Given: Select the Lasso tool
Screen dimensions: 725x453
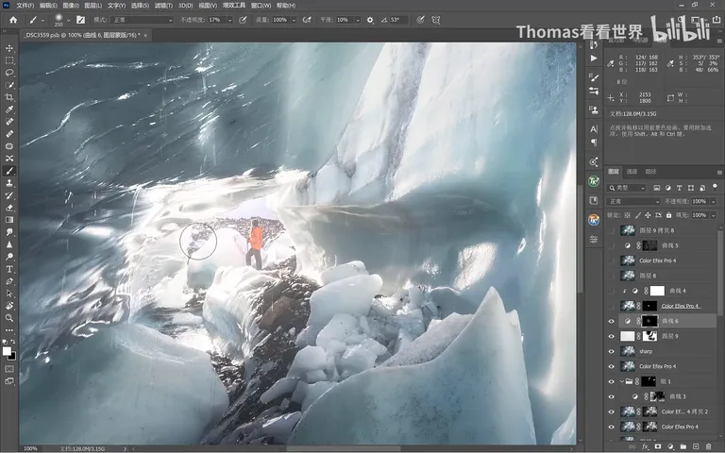Looking at the screenshot, I should (x=9, y=73).
